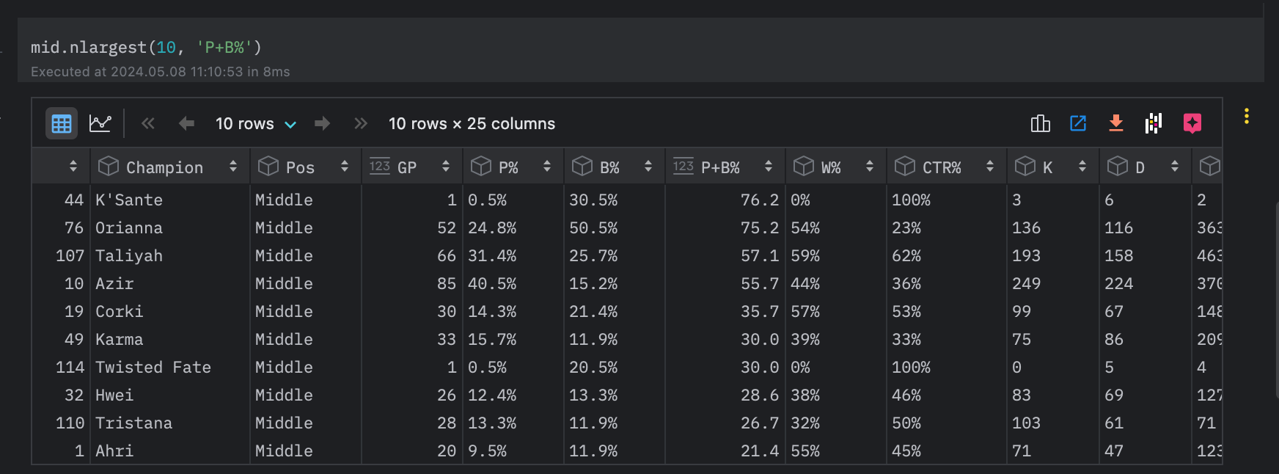Click the pink AI assistant sparkle icon
The height and width of the screenshot is (474, 1279).
pyautogui.click(x=1192, y=123)
